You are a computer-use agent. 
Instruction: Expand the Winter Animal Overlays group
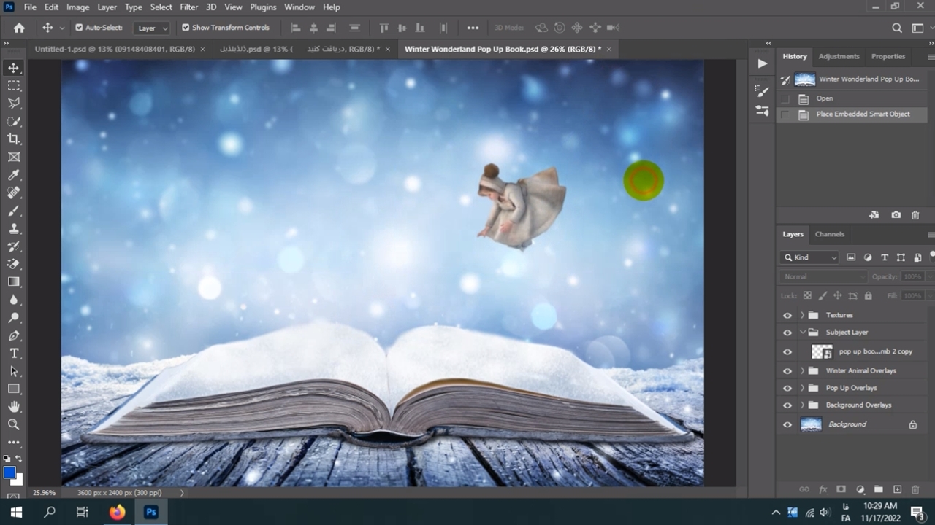[802, 370]
